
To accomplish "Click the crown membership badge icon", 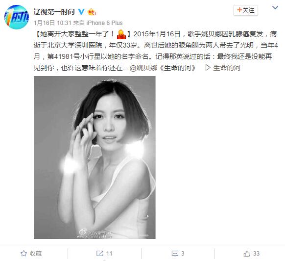I will [92, 12].
